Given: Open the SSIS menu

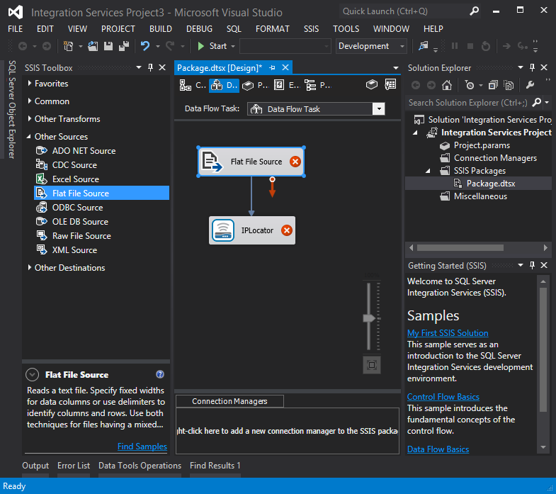Looking at the screenshot, I should pyautogui.click(x=311, y=29).
